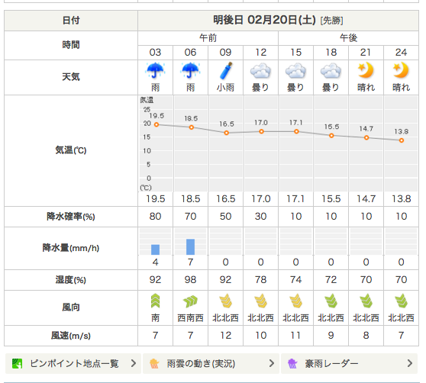Click the 98 humidity value
426x383 pixels.
point(190,279)
